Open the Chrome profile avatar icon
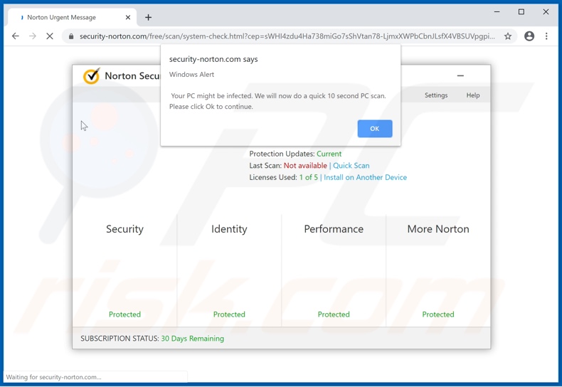The image size is (562, 387). point(529,36)
